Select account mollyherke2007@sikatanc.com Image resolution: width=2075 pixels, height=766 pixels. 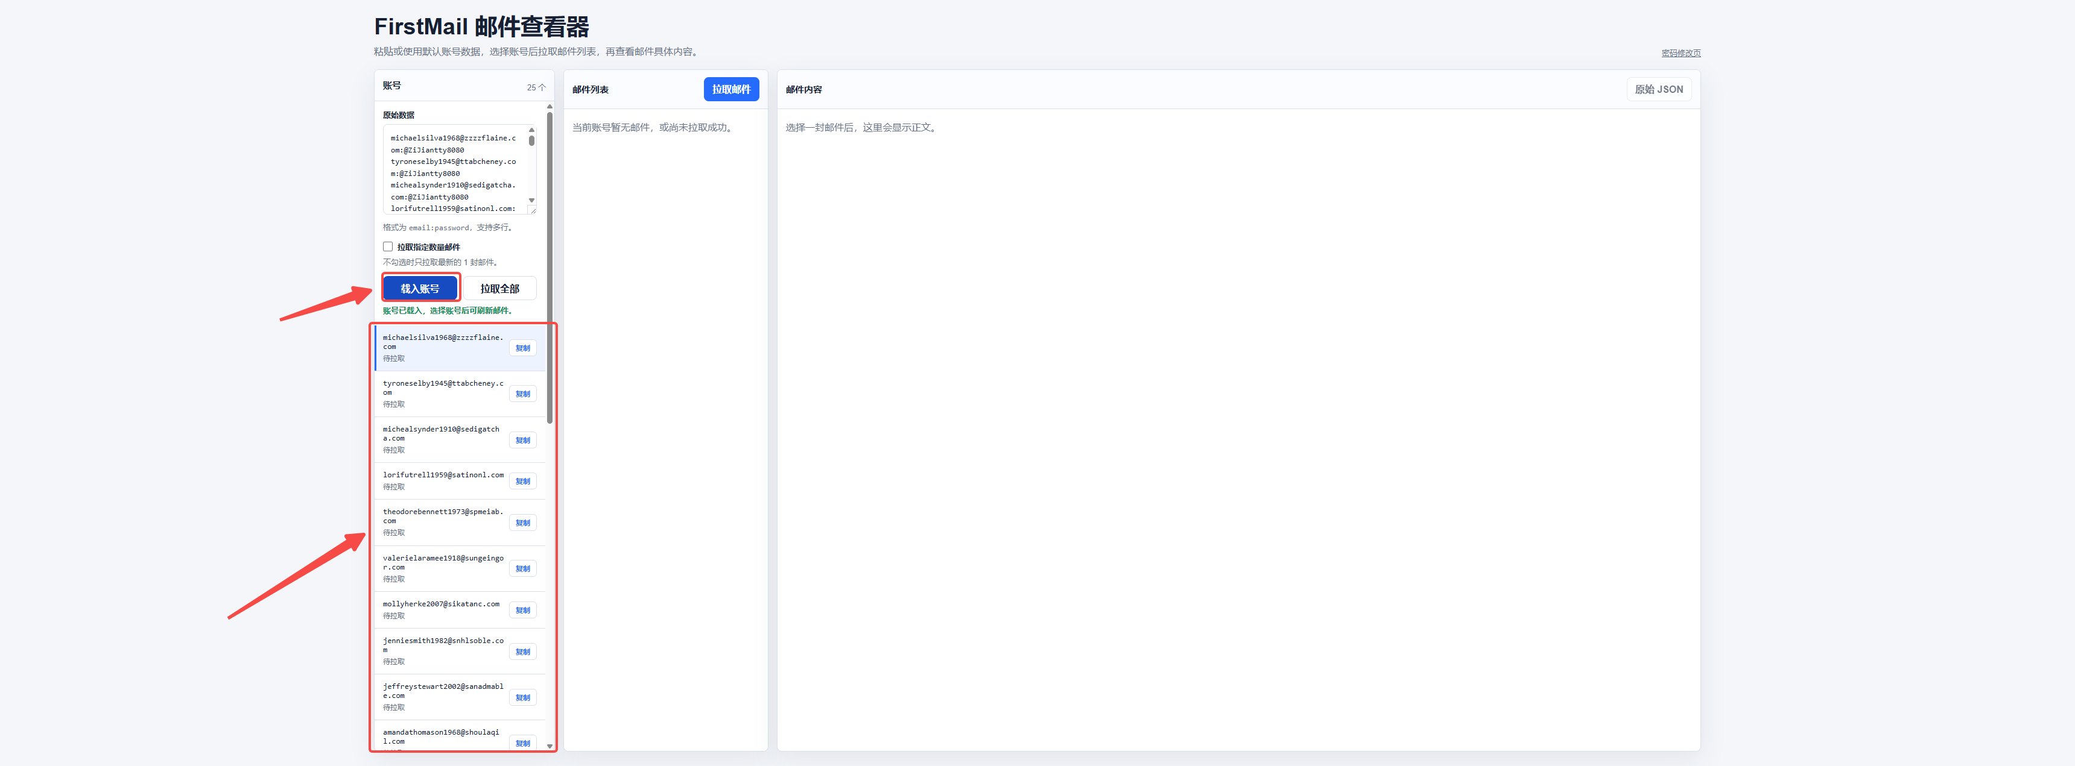[460, 610]
